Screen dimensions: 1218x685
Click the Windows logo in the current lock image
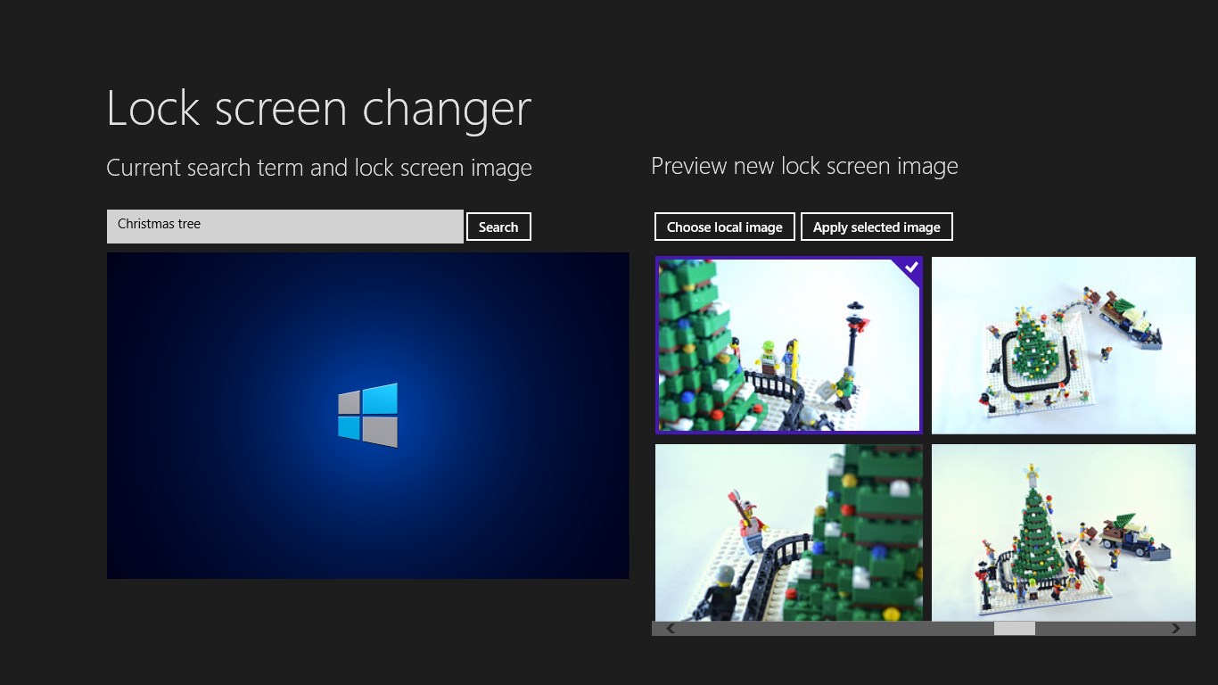(x=367, y=415)
